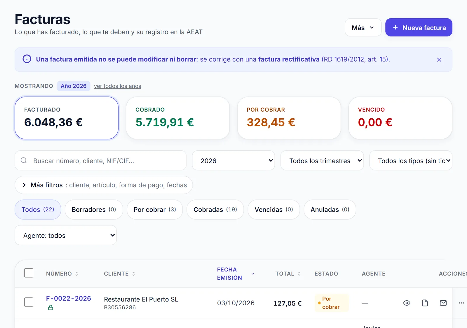Click the Año 2026 filter chip

coord(74,86)
